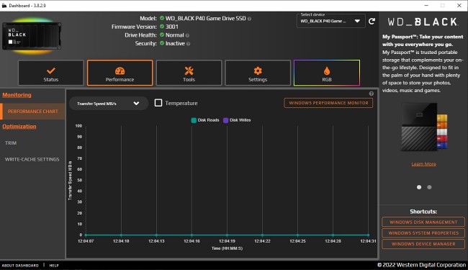The width and height of the screenshot is (468, 270).
Task: Follow the Learn More link
Action: (423, 164)
